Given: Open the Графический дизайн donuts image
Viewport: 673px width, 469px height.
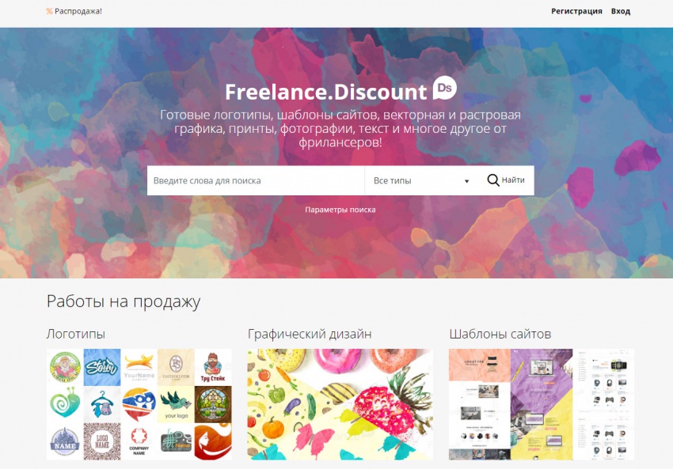Looking at the screenshot, I should click(x=340, y=404).
